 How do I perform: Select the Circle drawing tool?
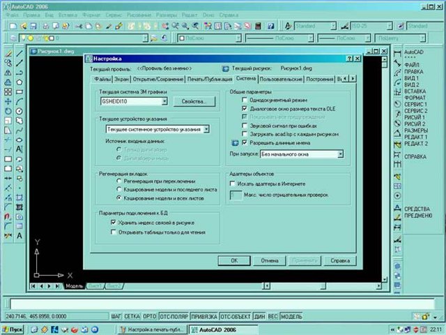click(20, 111)
